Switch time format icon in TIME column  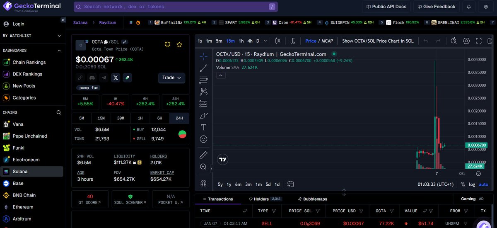click(245, 211)
